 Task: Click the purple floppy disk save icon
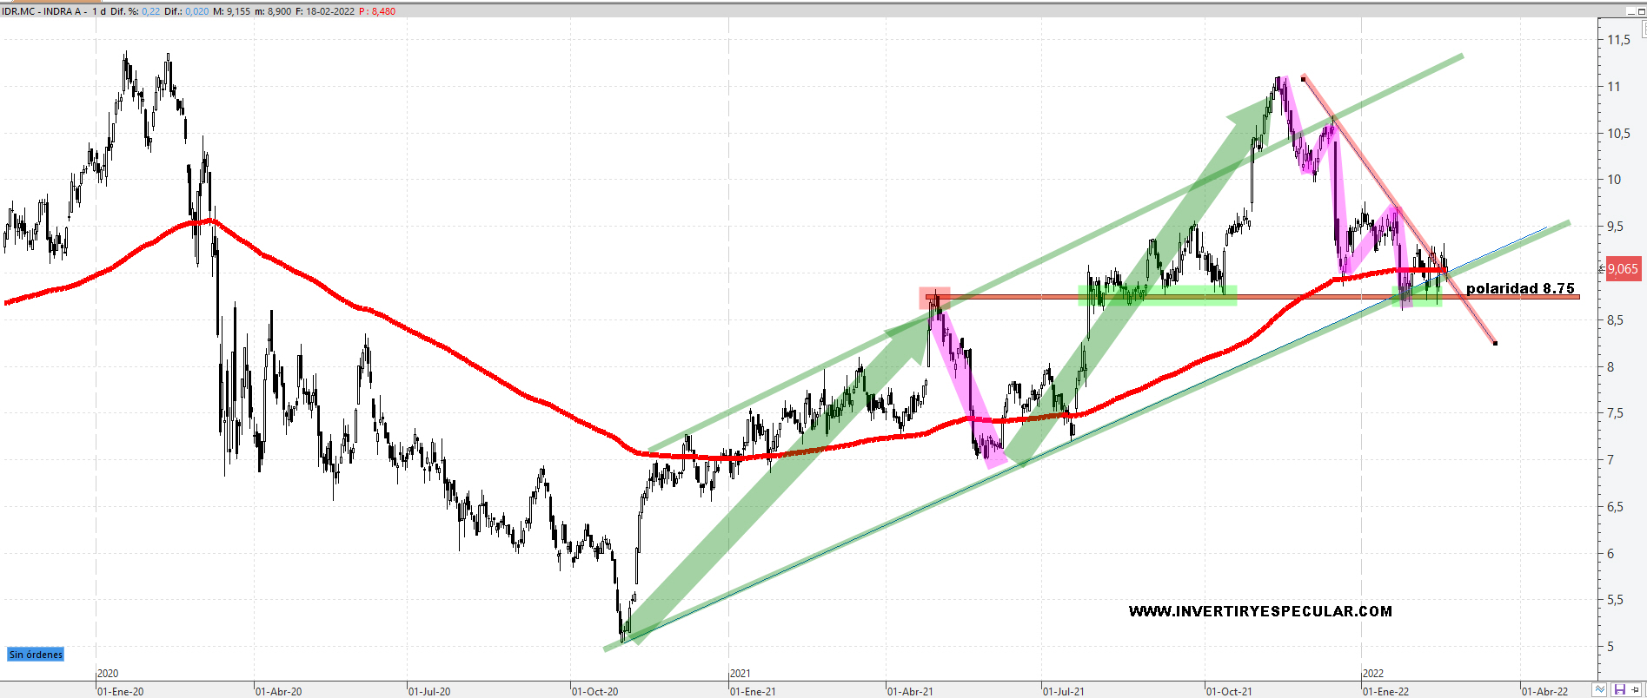[x=1619, y=689]
